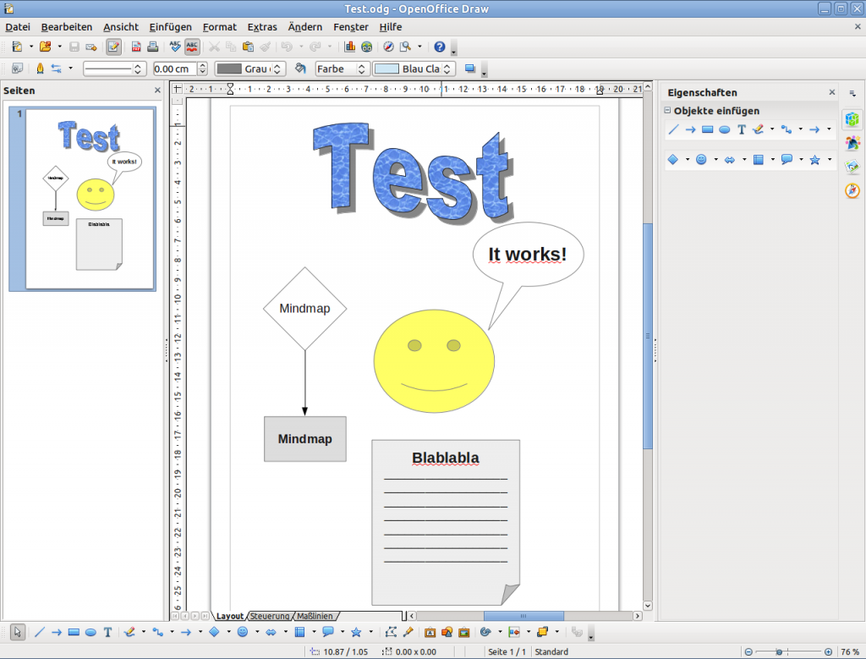
Task: Start the spellcheck from the toolbar
Action: click(x=175, y=47)
